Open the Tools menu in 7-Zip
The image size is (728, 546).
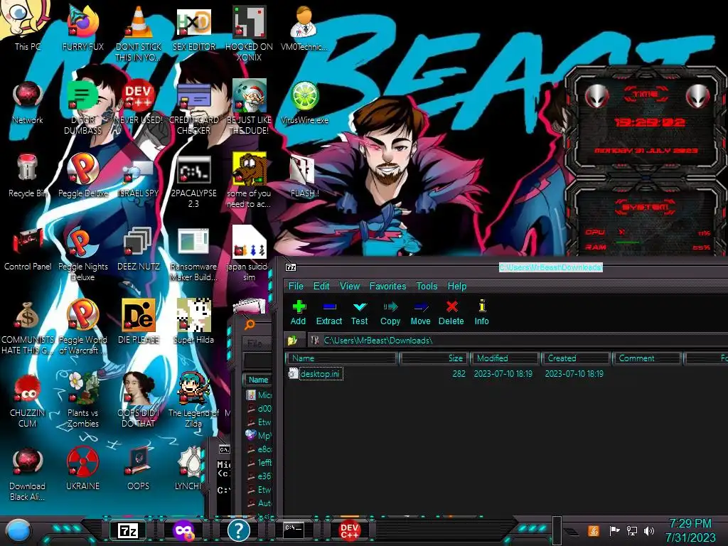[427, 286]
